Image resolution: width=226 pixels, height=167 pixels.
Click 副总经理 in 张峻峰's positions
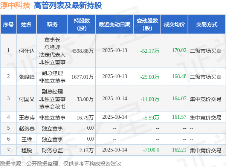52,73
